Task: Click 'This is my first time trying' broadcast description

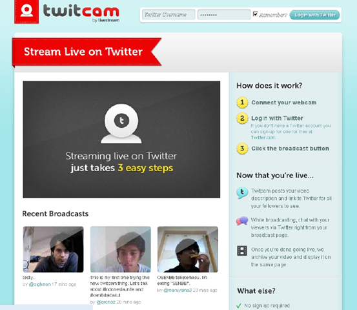Action: pyautogui.click(x=120, y=286)
